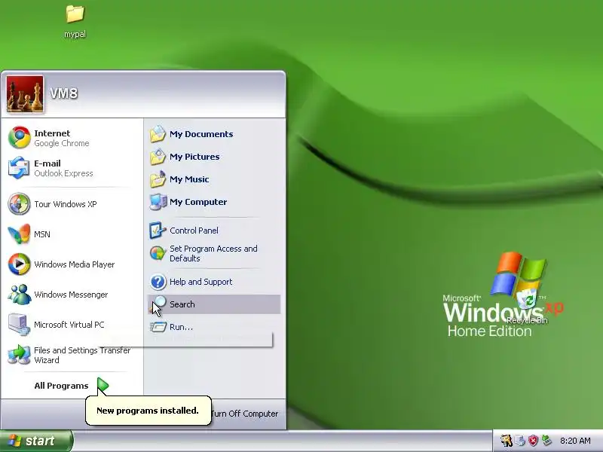Open the mypal folder on desktop

[75, 14]
